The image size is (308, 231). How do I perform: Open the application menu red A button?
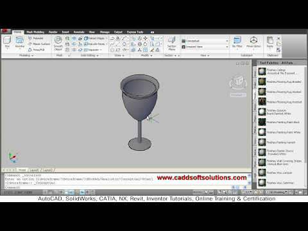[x=6, y=31]
